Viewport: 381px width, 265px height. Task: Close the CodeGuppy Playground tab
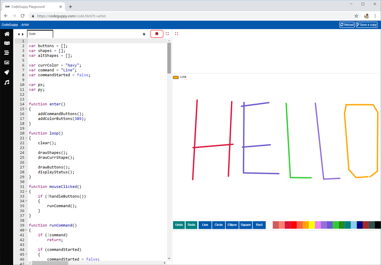point(60,7)
